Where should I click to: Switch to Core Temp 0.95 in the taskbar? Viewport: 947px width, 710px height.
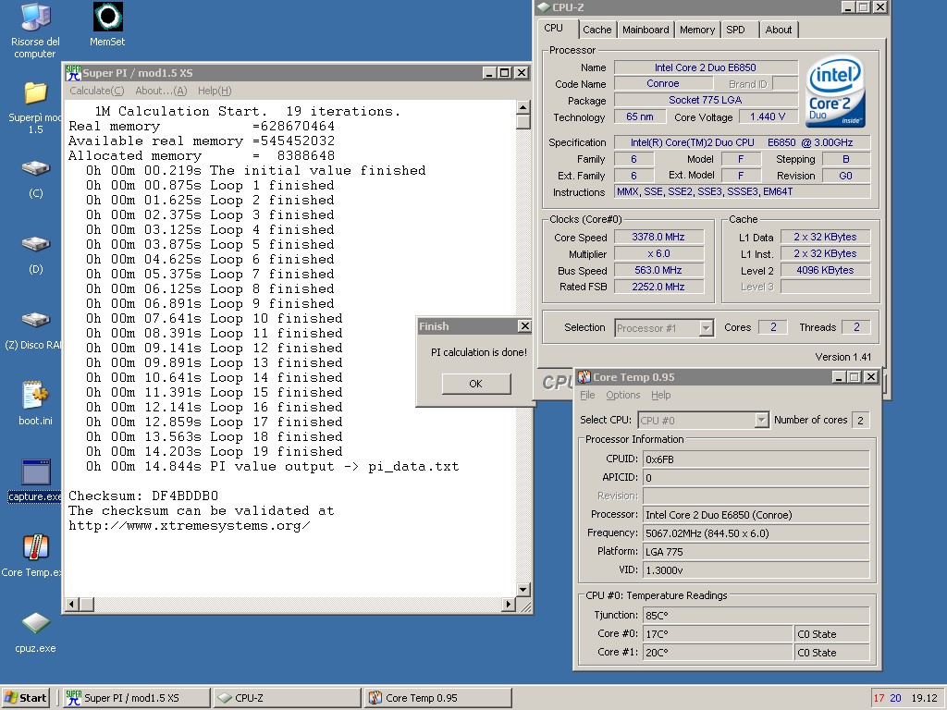click(439, 698)
